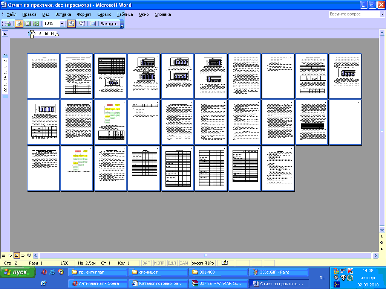Click the Введите вопрос help field
Image resolution: width=386 pixels, height=289 pixels.
354,14
